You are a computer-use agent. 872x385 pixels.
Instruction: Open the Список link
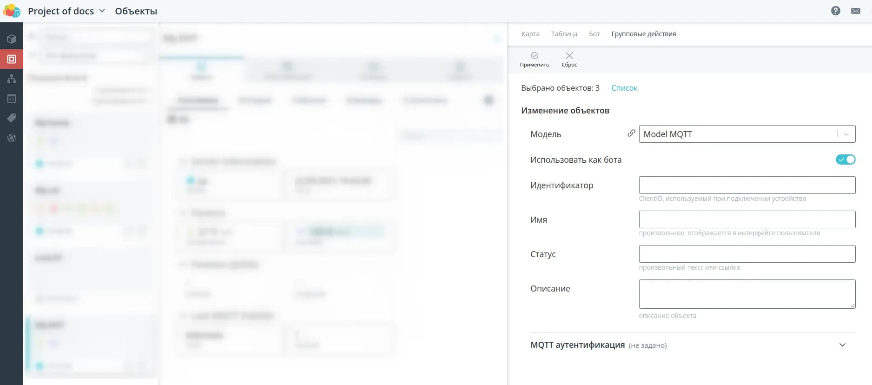(624, 88)
